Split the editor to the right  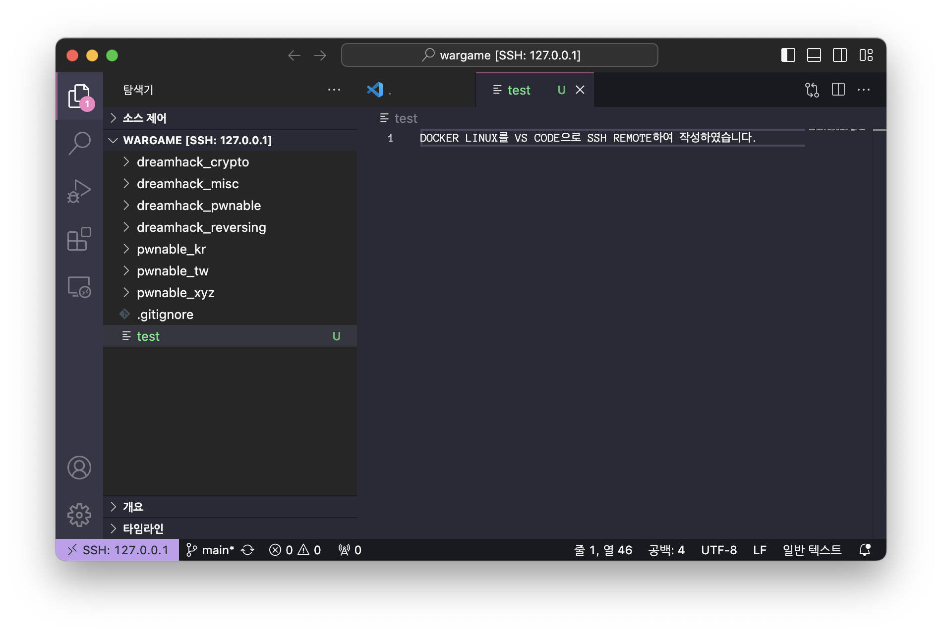838,90
